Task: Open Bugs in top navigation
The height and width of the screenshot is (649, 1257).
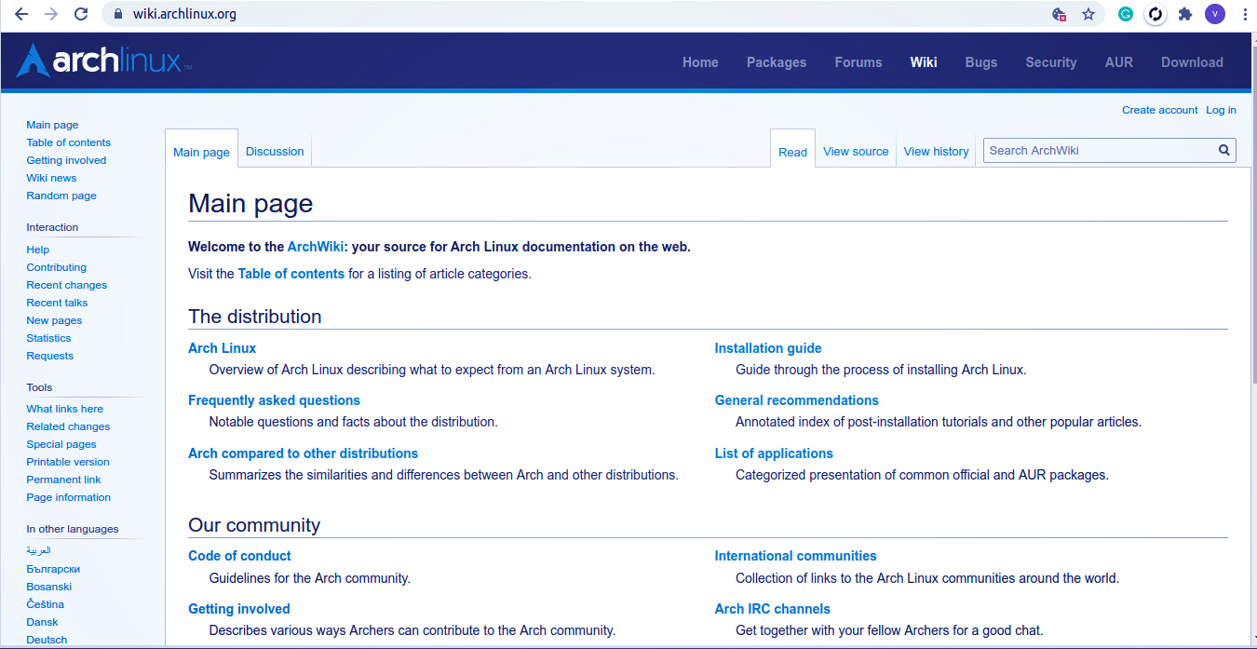Action: tap(981, 62)
